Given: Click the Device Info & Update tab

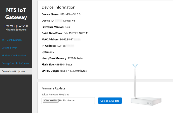Looking at the screenshot, I should click(13, 71).
